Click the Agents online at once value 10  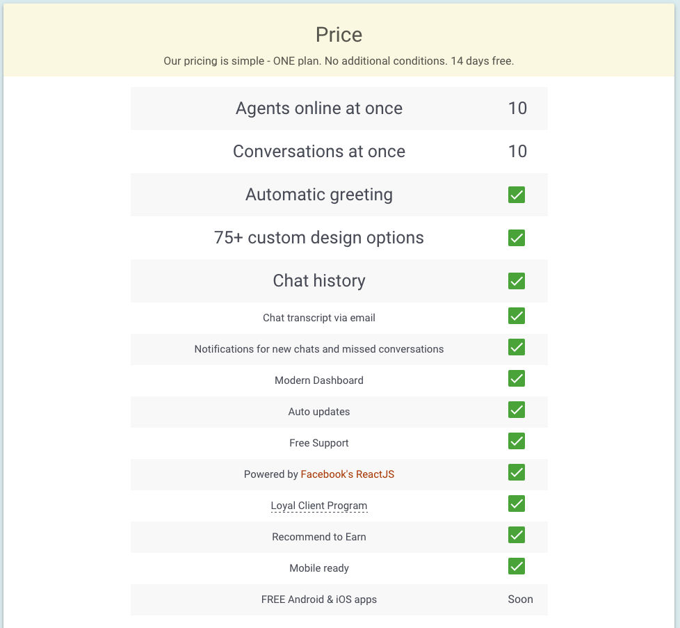pyautogui.click(x=517, y=108)
